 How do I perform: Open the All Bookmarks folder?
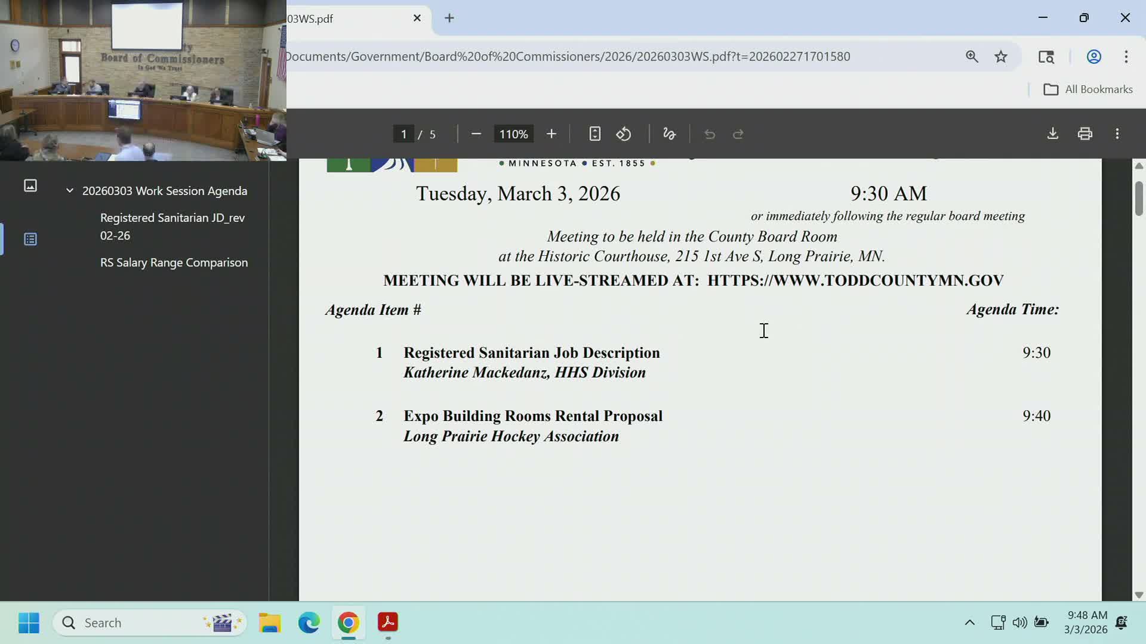coord(1088,89)
